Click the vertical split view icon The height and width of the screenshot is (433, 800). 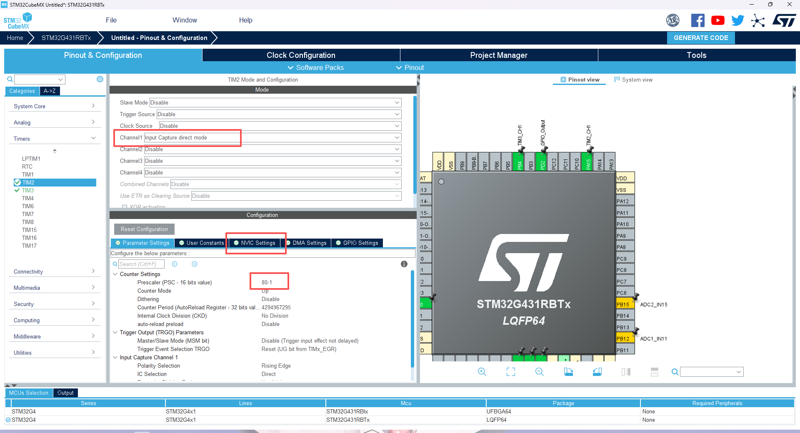click(x=626, y=372)
